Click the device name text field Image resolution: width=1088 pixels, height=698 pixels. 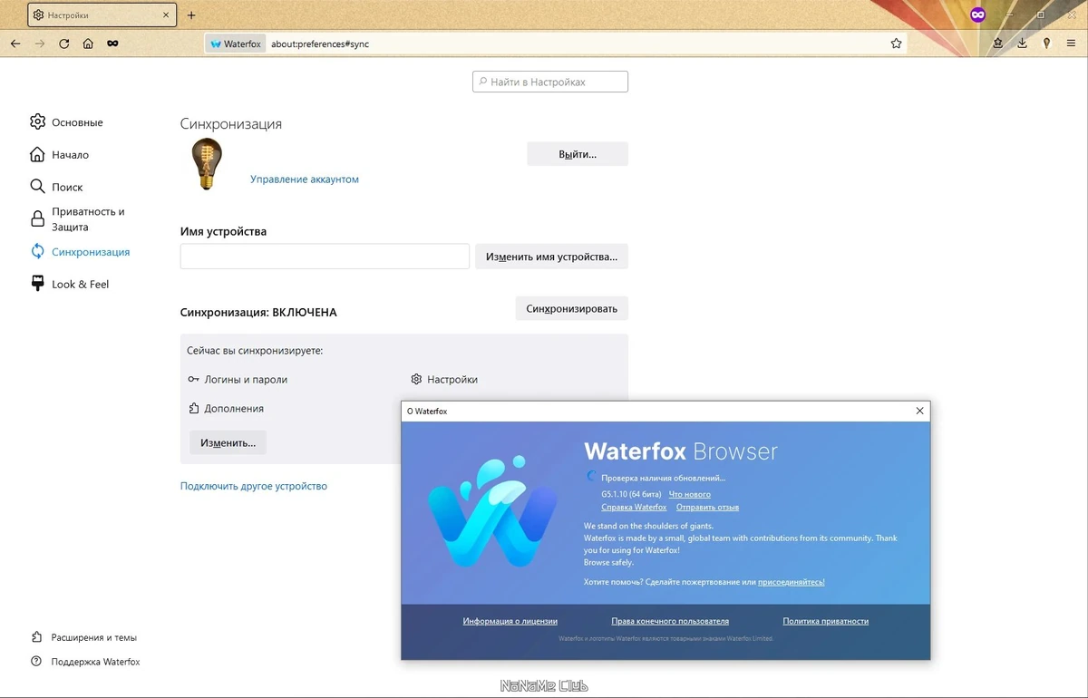point(325,257)
